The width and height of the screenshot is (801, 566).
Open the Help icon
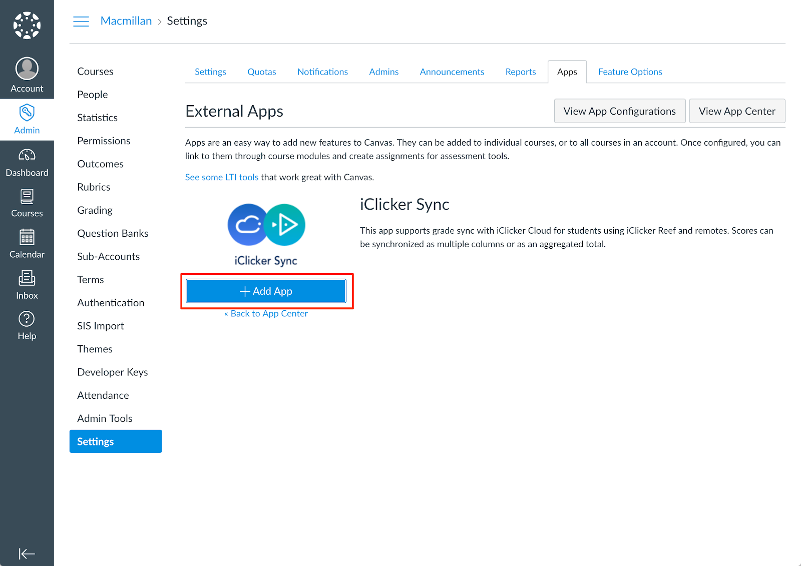point(27,318)
